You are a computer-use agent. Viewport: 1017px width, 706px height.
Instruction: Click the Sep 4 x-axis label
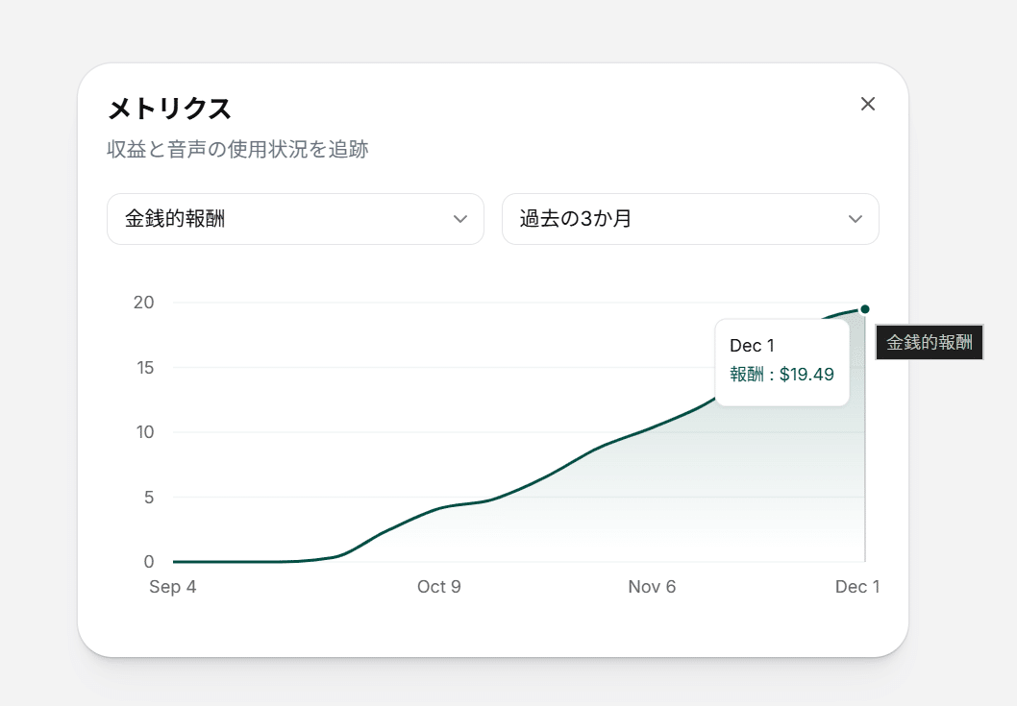point(173,587)
